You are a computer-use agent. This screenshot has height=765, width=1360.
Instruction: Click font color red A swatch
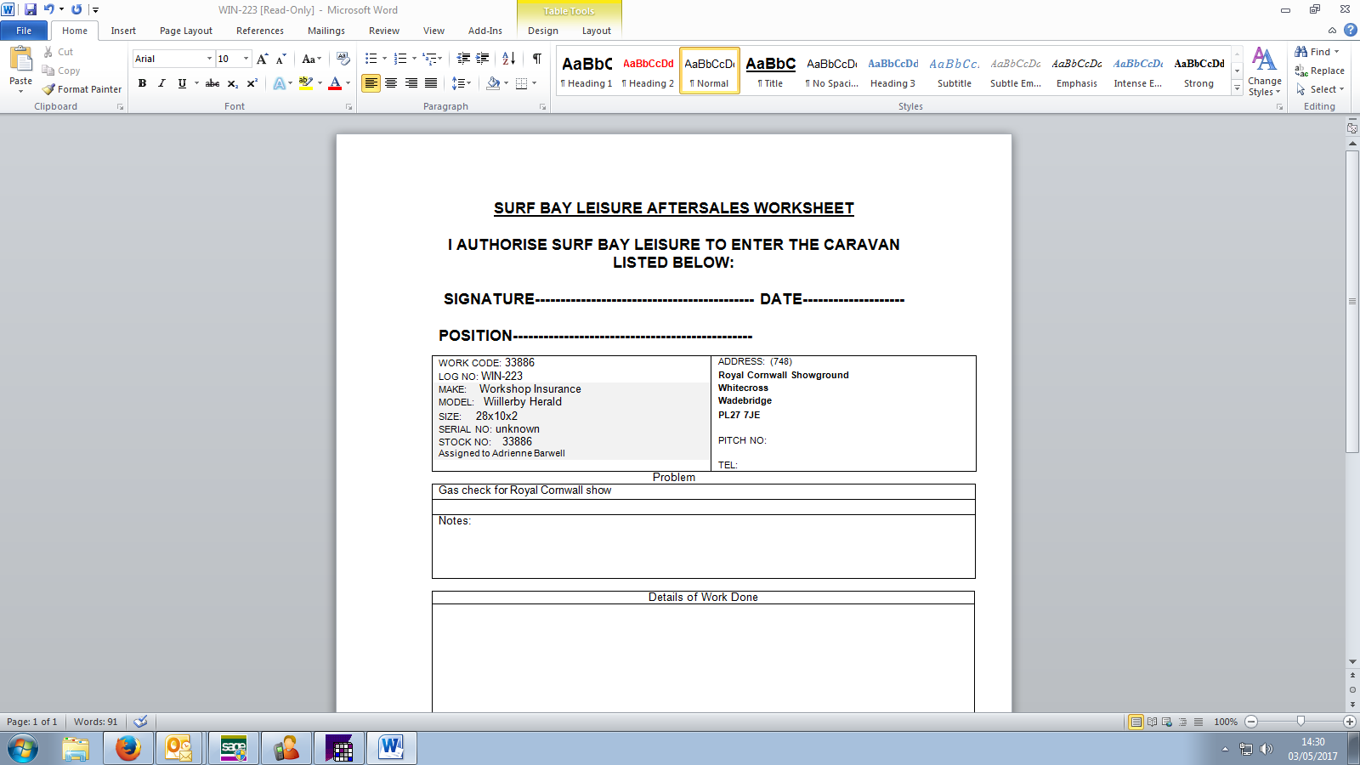(335, 83)
